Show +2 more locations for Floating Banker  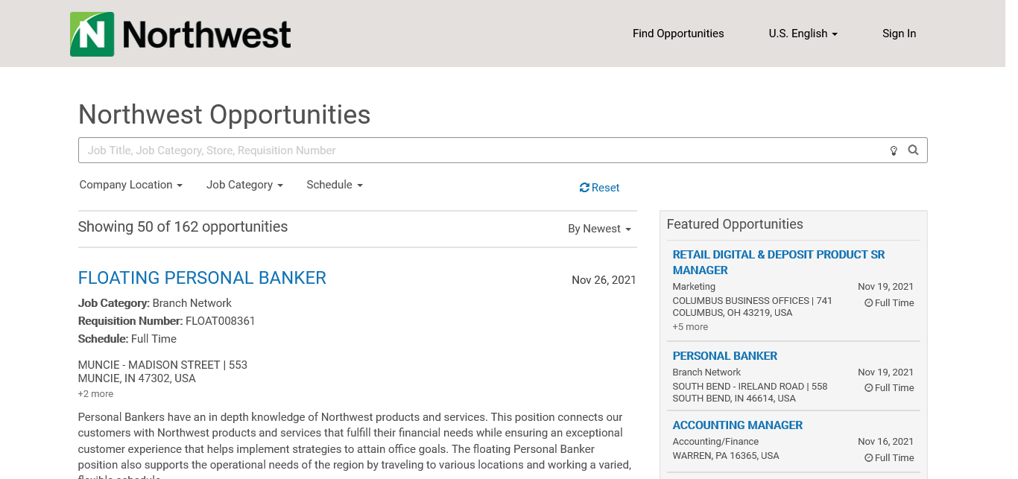coord(95,394)
